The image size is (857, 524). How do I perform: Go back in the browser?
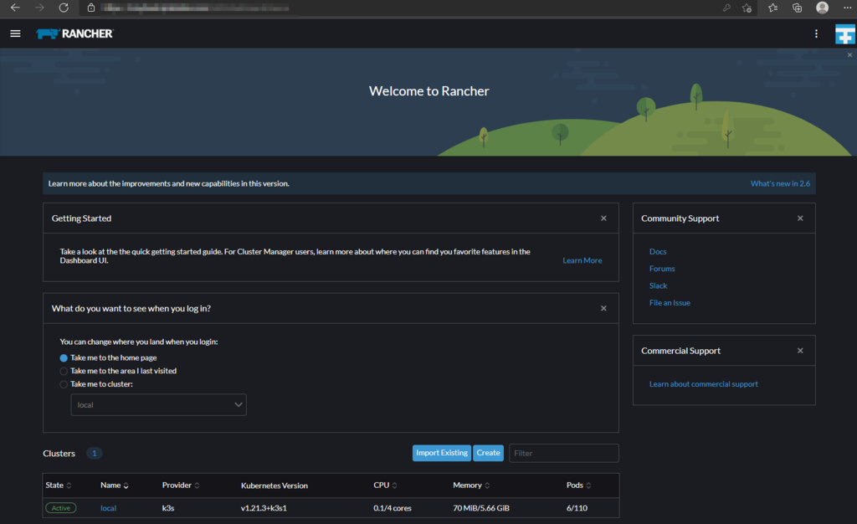[15, 8]
